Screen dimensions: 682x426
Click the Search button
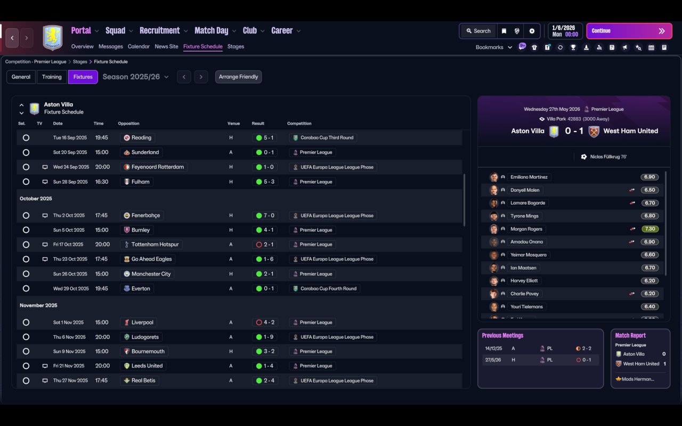pyautogui.click(x=478, y=31)
